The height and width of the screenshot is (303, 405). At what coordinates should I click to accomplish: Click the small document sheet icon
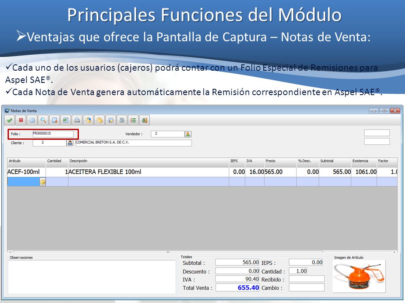coord(122,120)
